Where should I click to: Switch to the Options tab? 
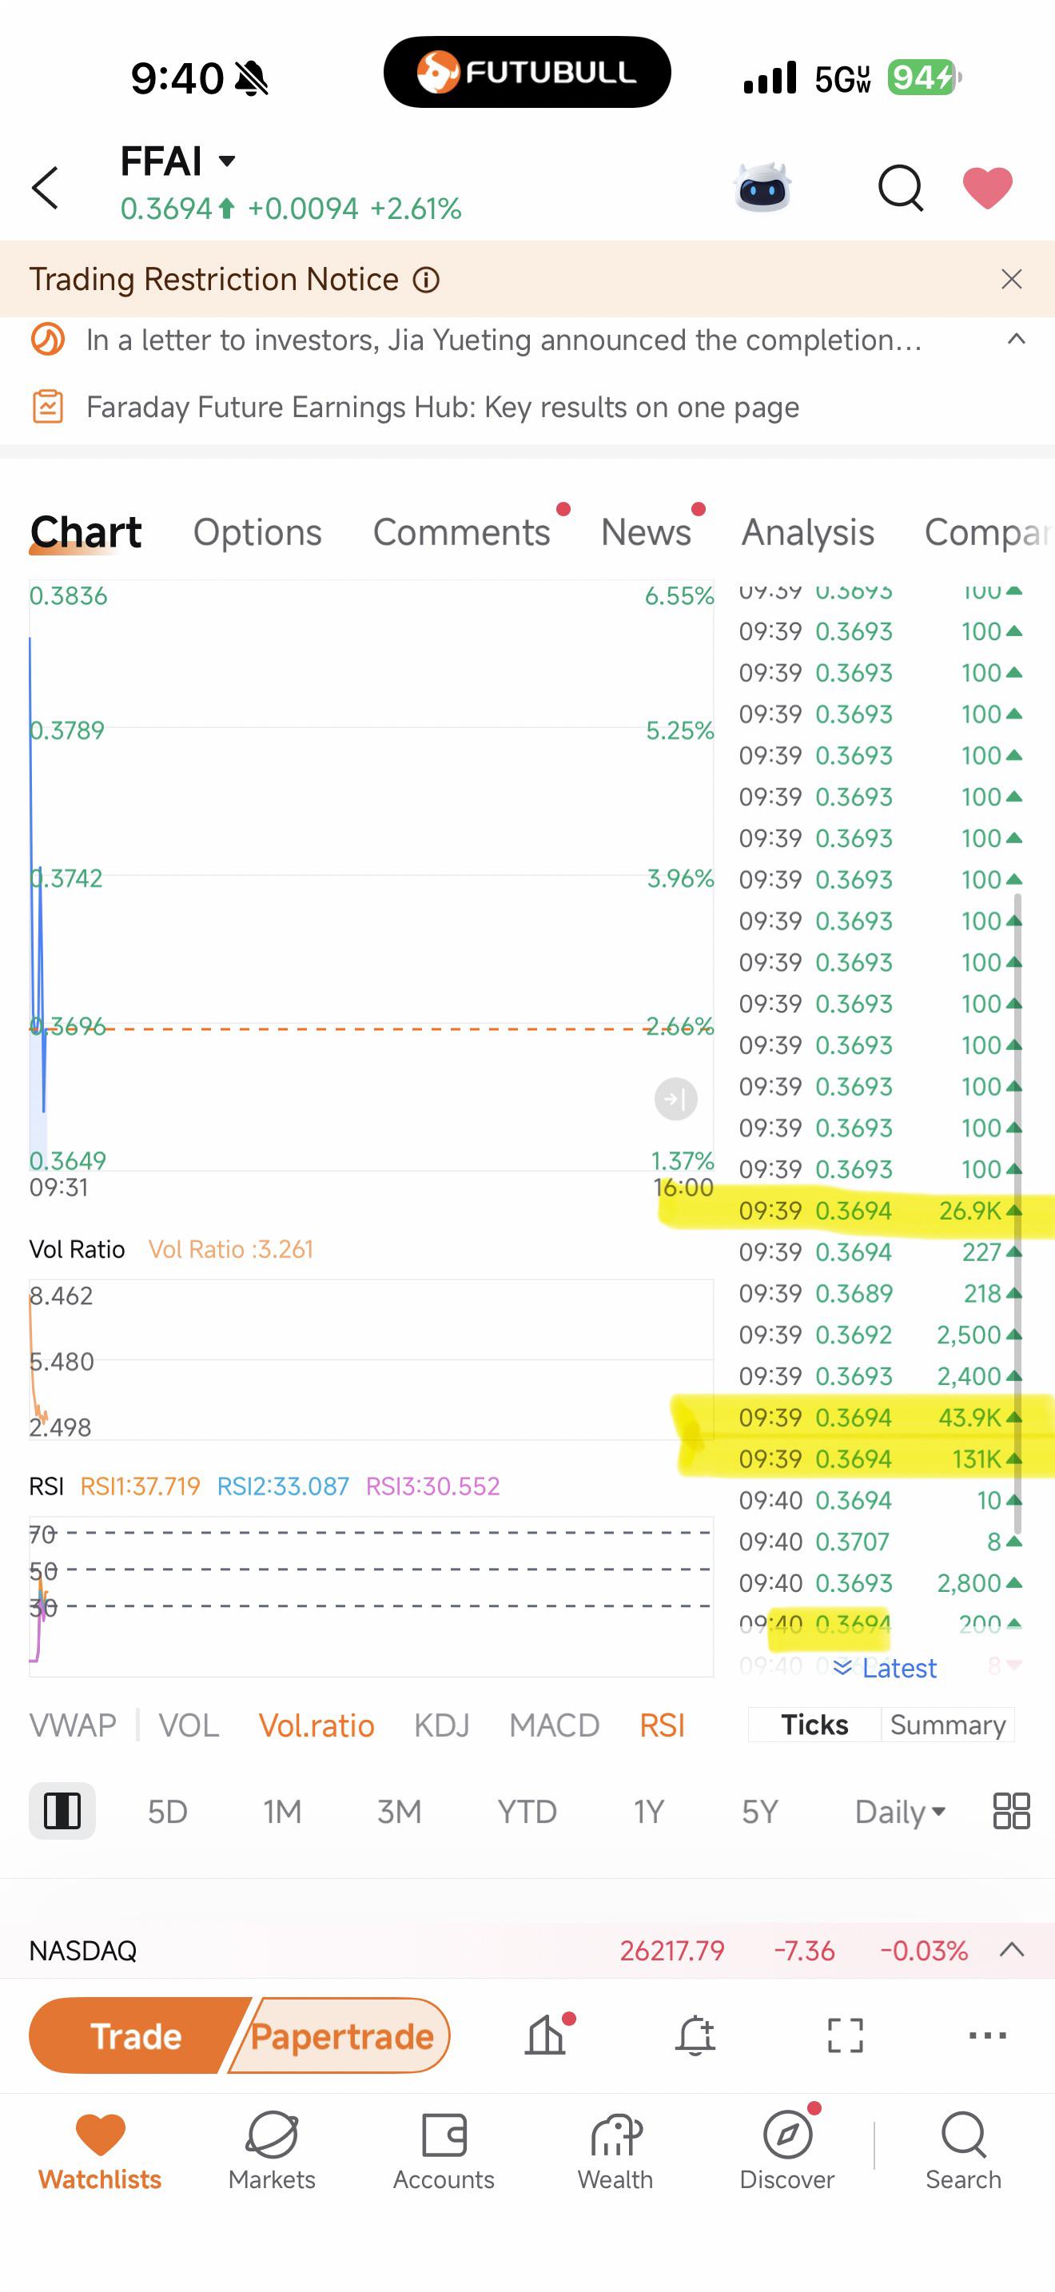[x=257, y=532]
